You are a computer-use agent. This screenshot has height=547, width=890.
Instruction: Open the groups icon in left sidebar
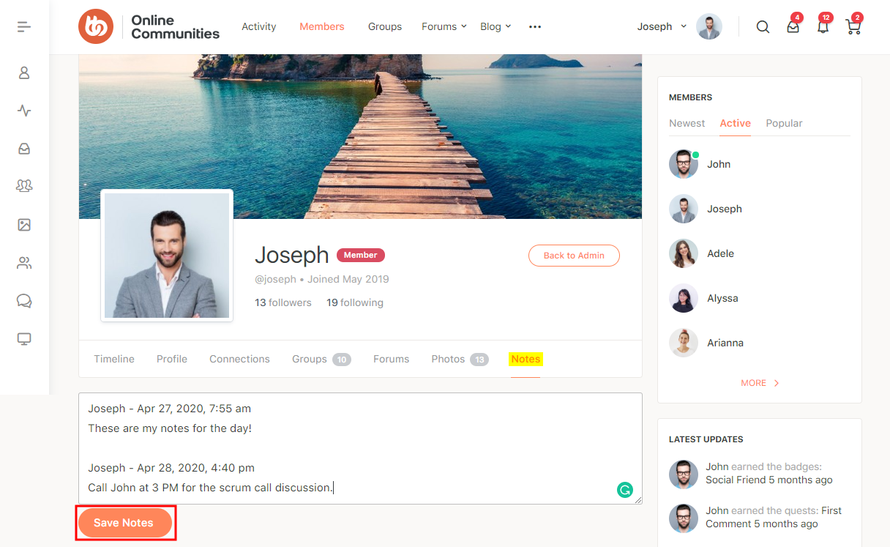pyautogui.click(x=23, y=187)
